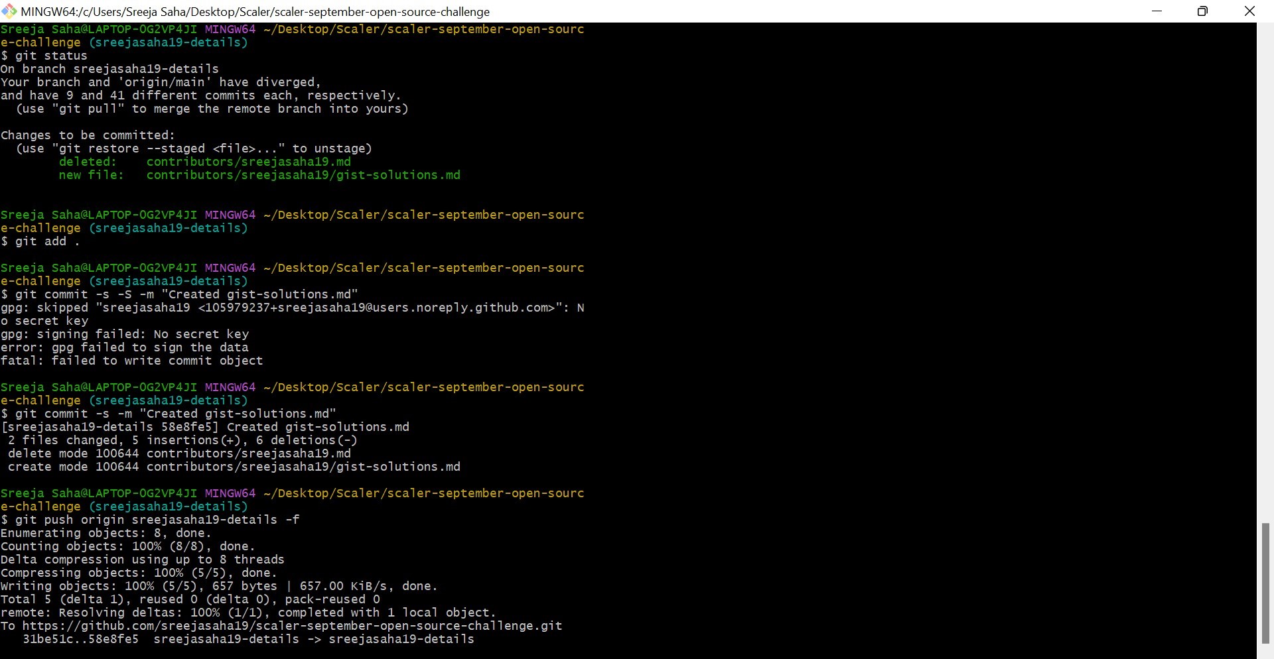Click the "2 files changed" summary line
This screenshot has height=659, width=1274.
pos(182,440)
